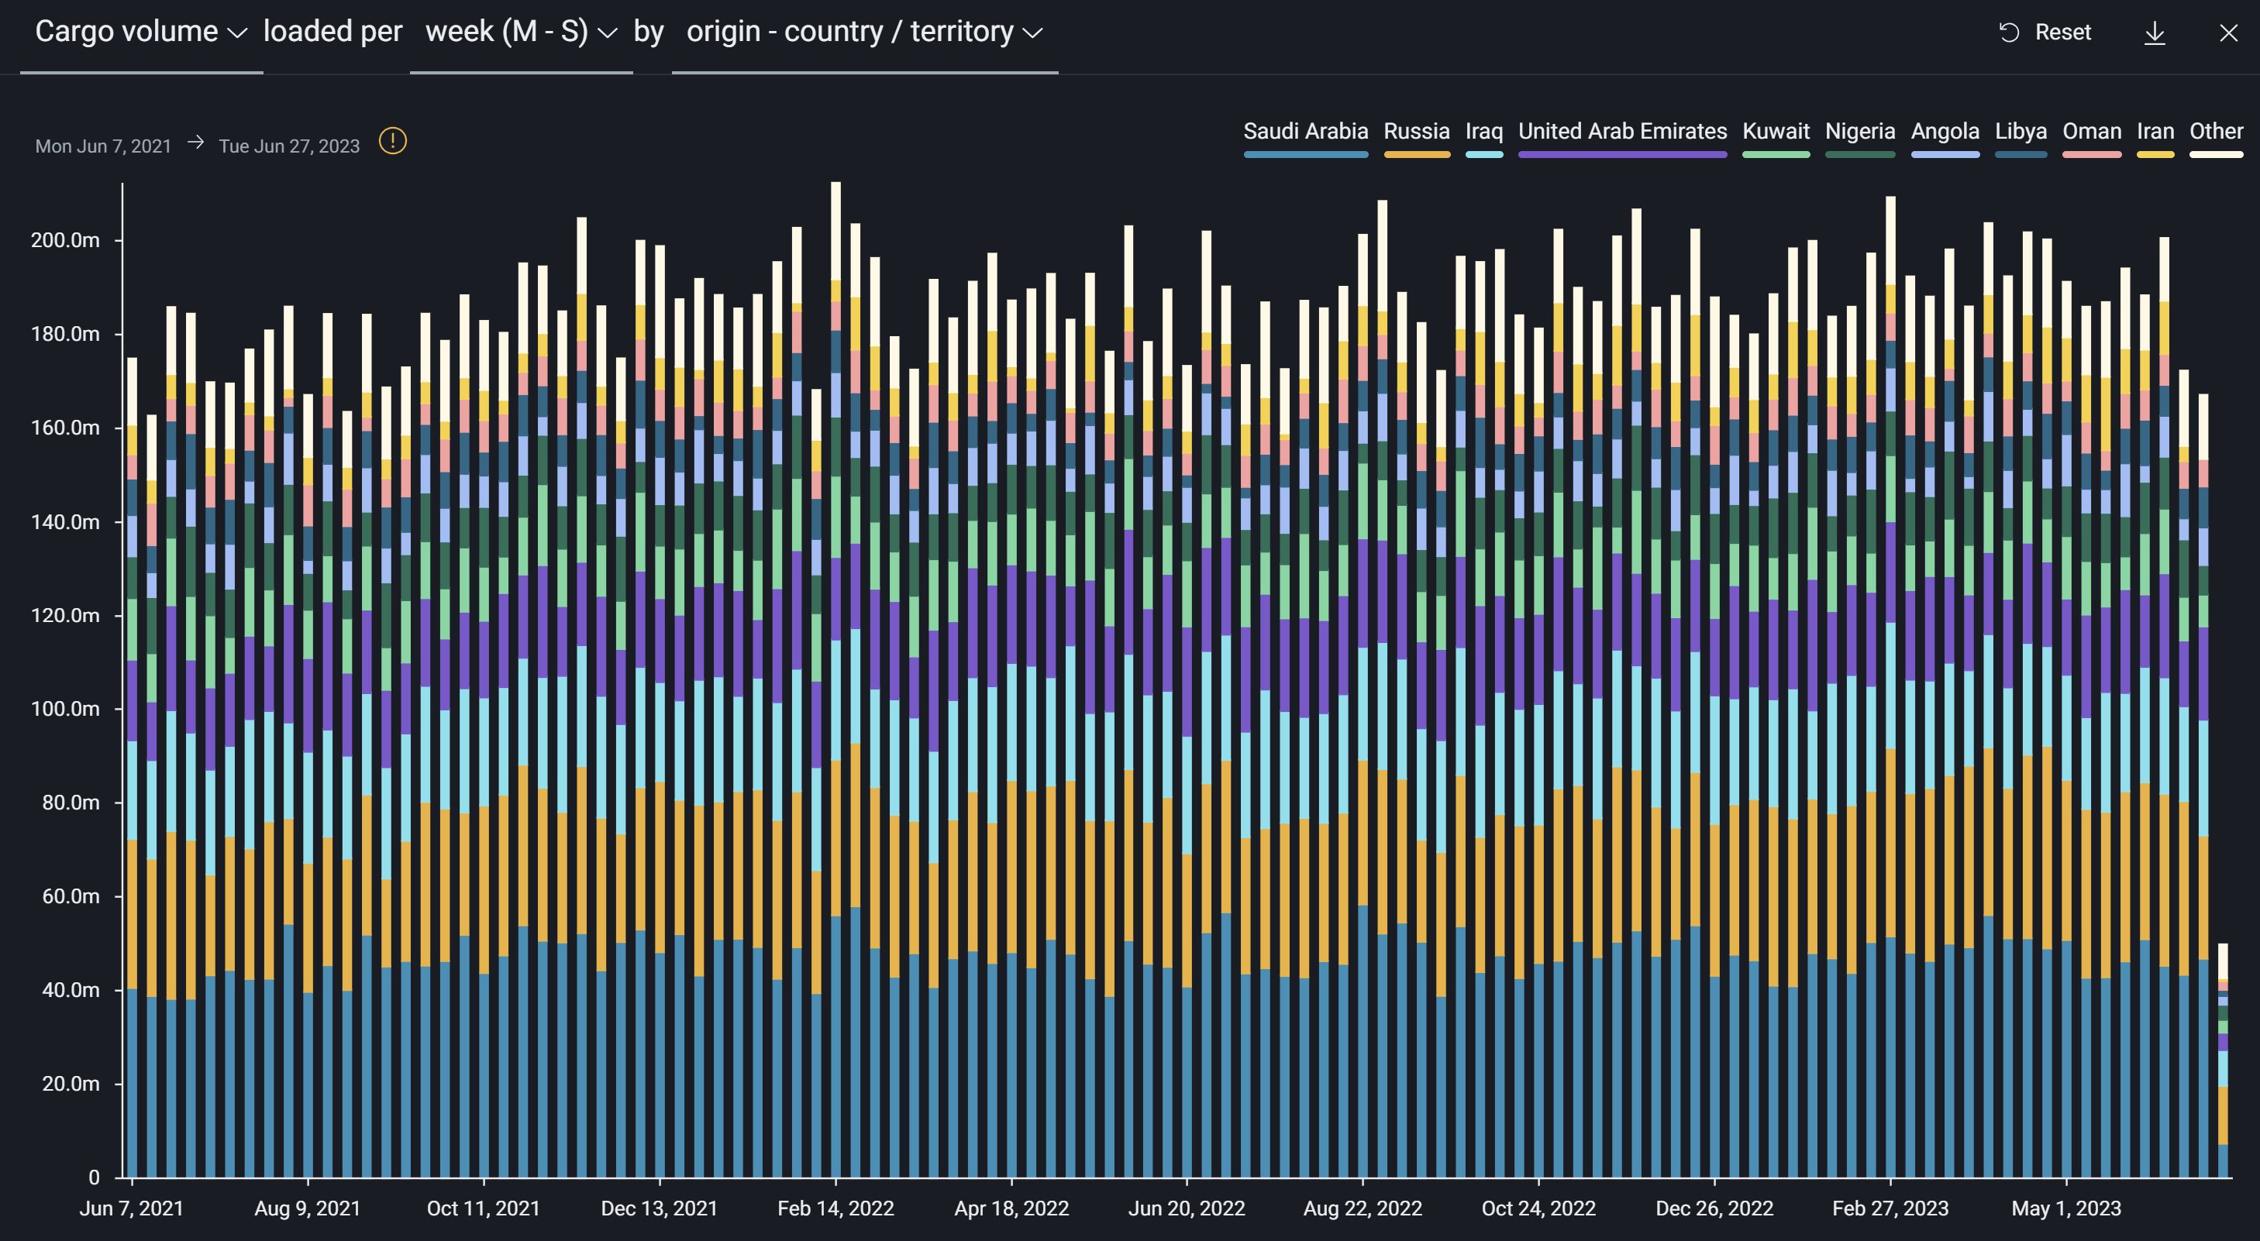The height and width of the screenshot is (1241, 2260).
Task: Click the x-axis label May 1, 2023
Action: tap(2066, 1208)
